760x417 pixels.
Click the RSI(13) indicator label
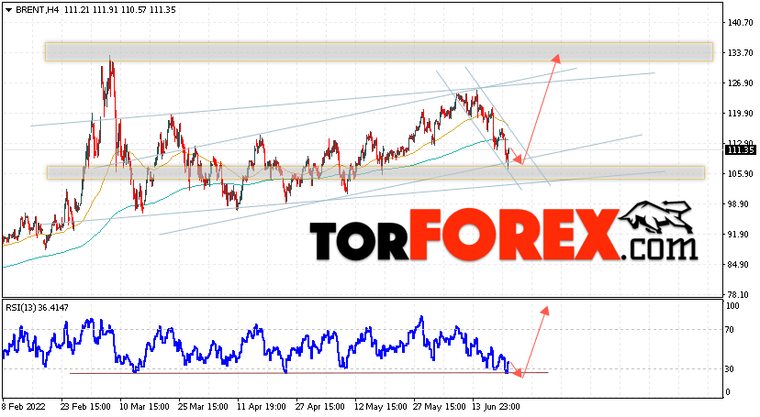(x=37, y=307)
